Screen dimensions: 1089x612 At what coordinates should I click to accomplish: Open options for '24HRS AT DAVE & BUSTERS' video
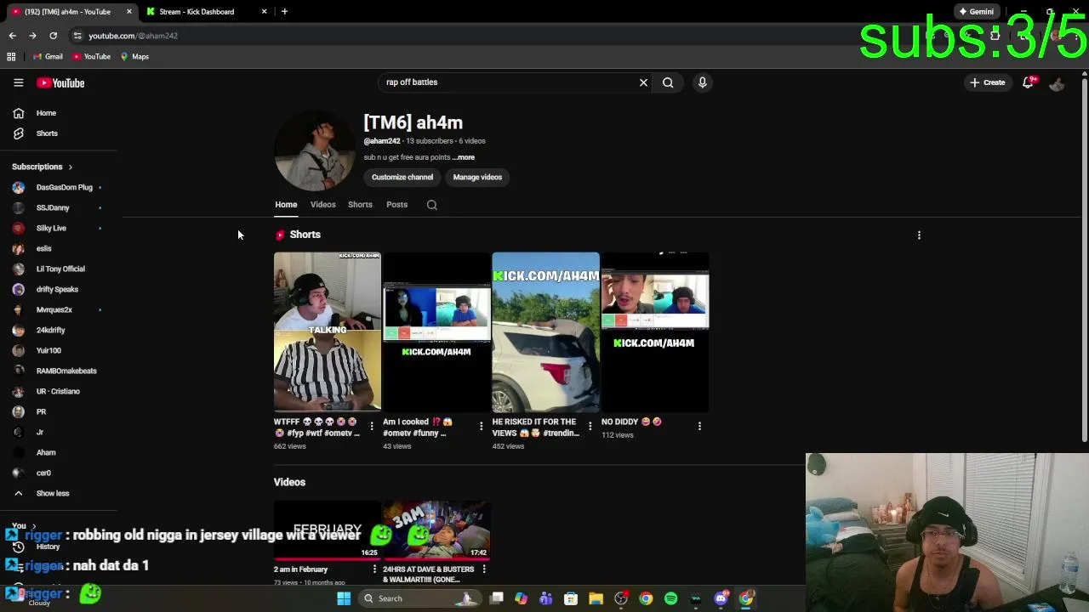pos(484,569)
